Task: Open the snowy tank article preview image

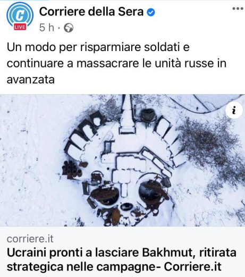Action: (122, 160)
